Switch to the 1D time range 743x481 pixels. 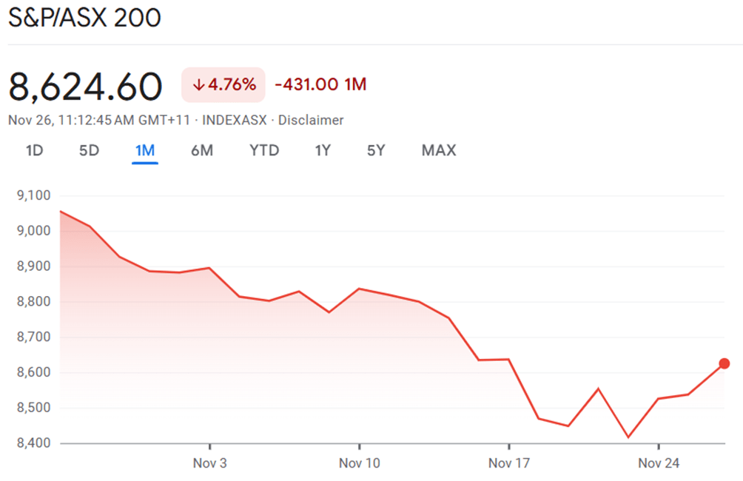[34, 151]
